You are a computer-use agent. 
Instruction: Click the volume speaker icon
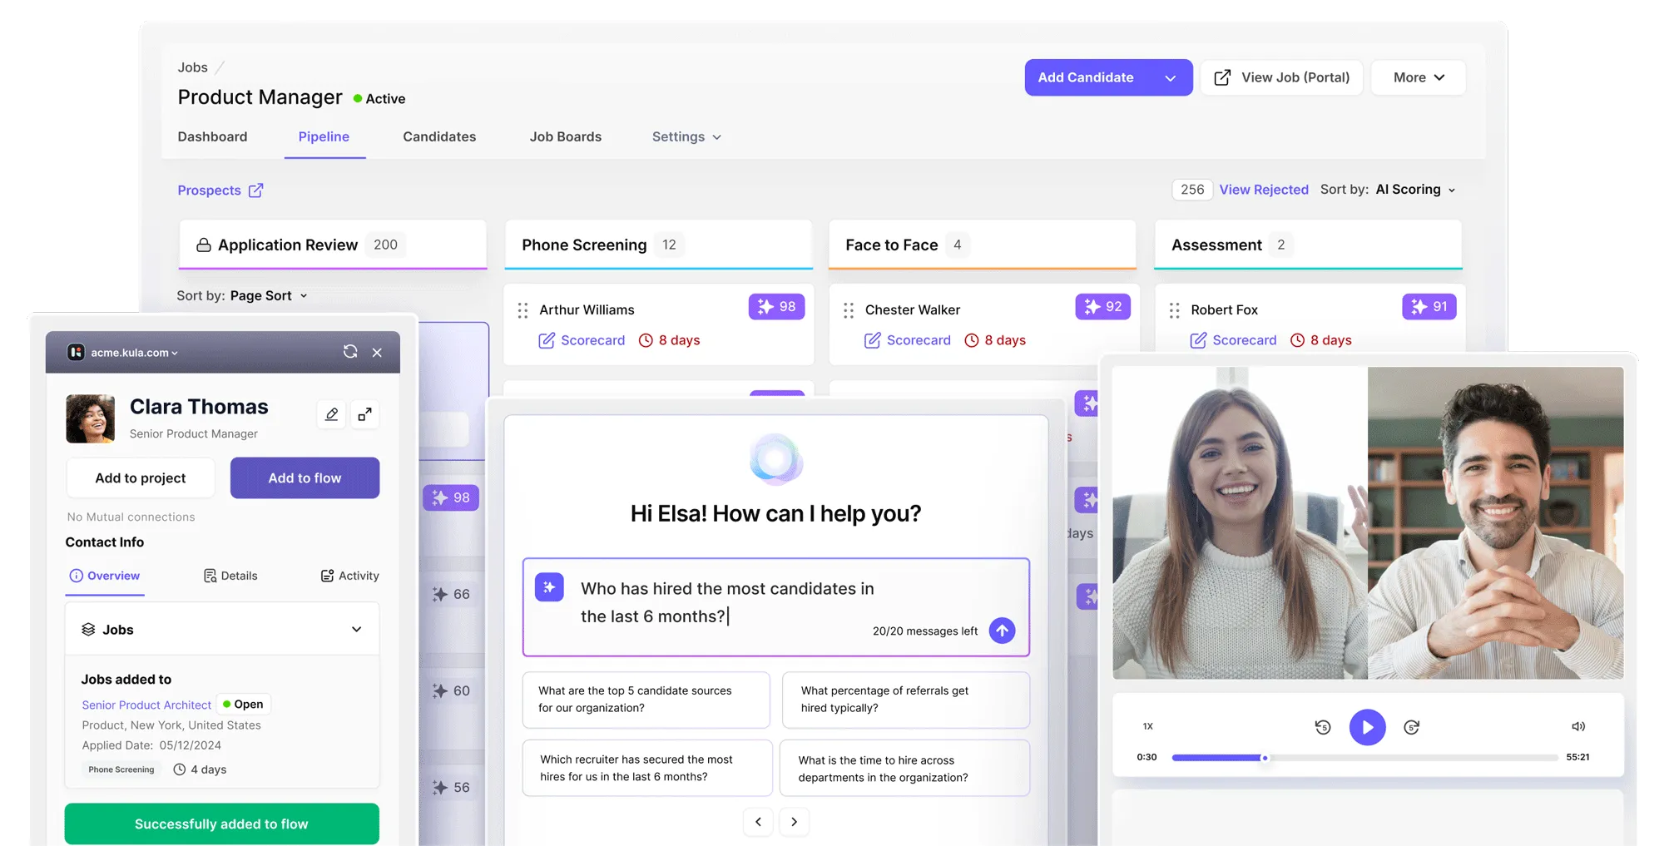(x=1577, y=726)
